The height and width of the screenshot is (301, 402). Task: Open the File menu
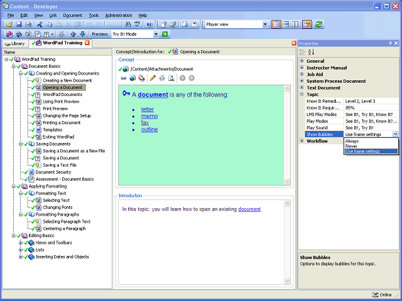click(x=11, y=15)
